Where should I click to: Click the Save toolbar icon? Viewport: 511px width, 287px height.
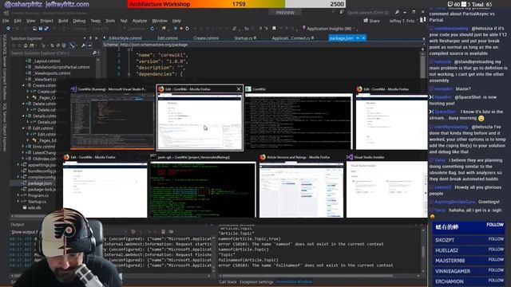tap(41, 29)
